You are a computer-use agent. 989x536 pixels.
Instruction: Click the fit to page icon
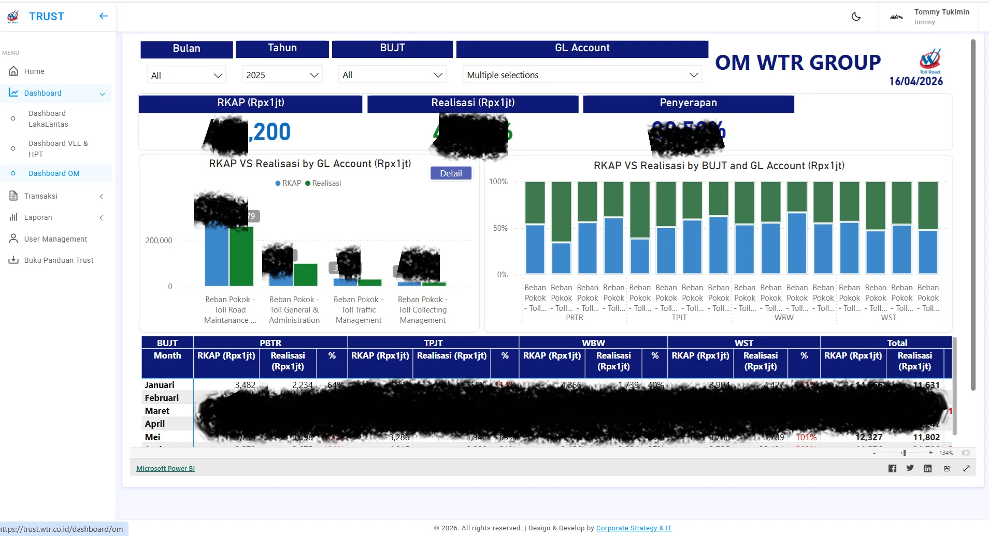pos(966,453)
